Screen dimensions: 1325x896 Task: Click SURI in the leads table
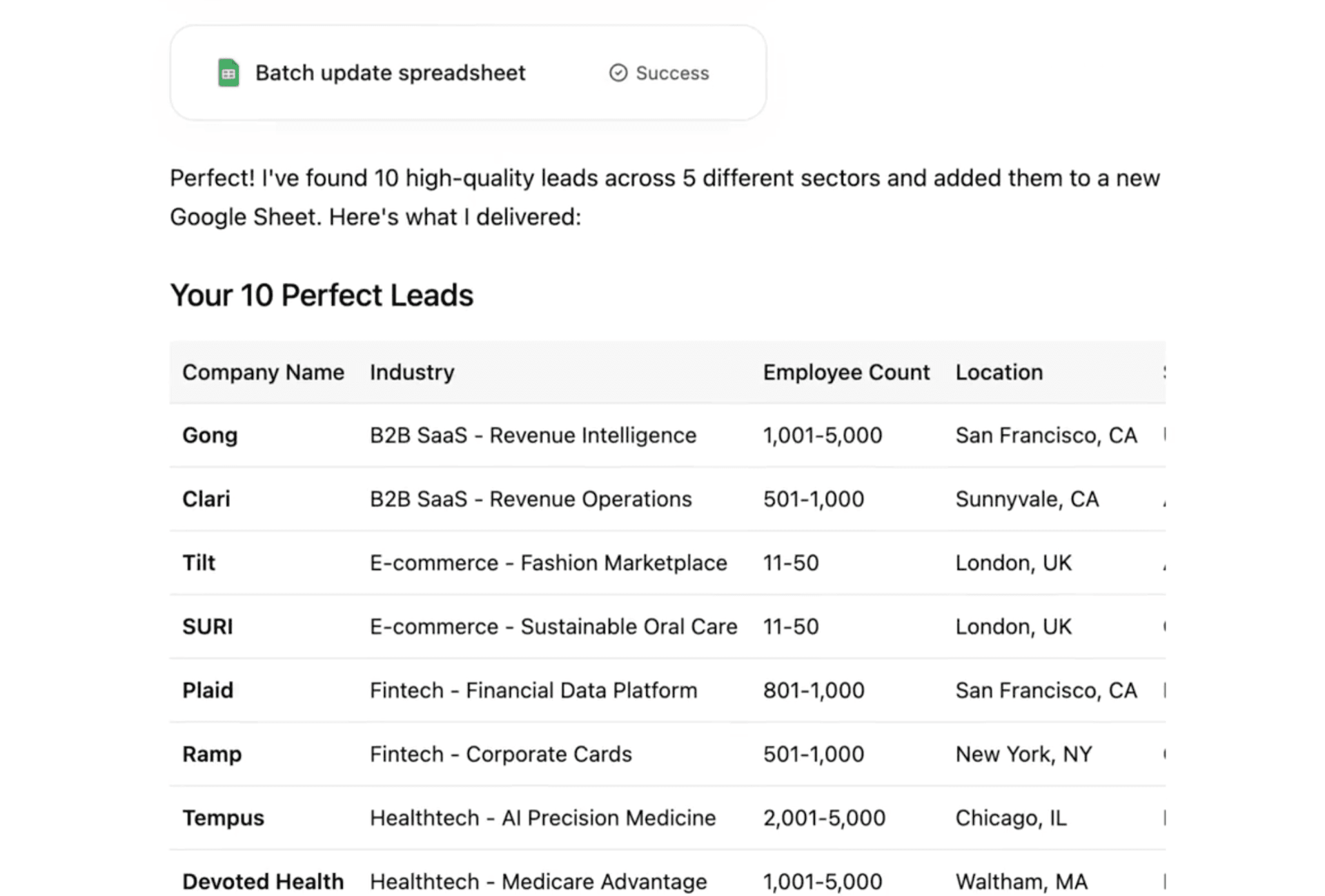coord(207,626)
